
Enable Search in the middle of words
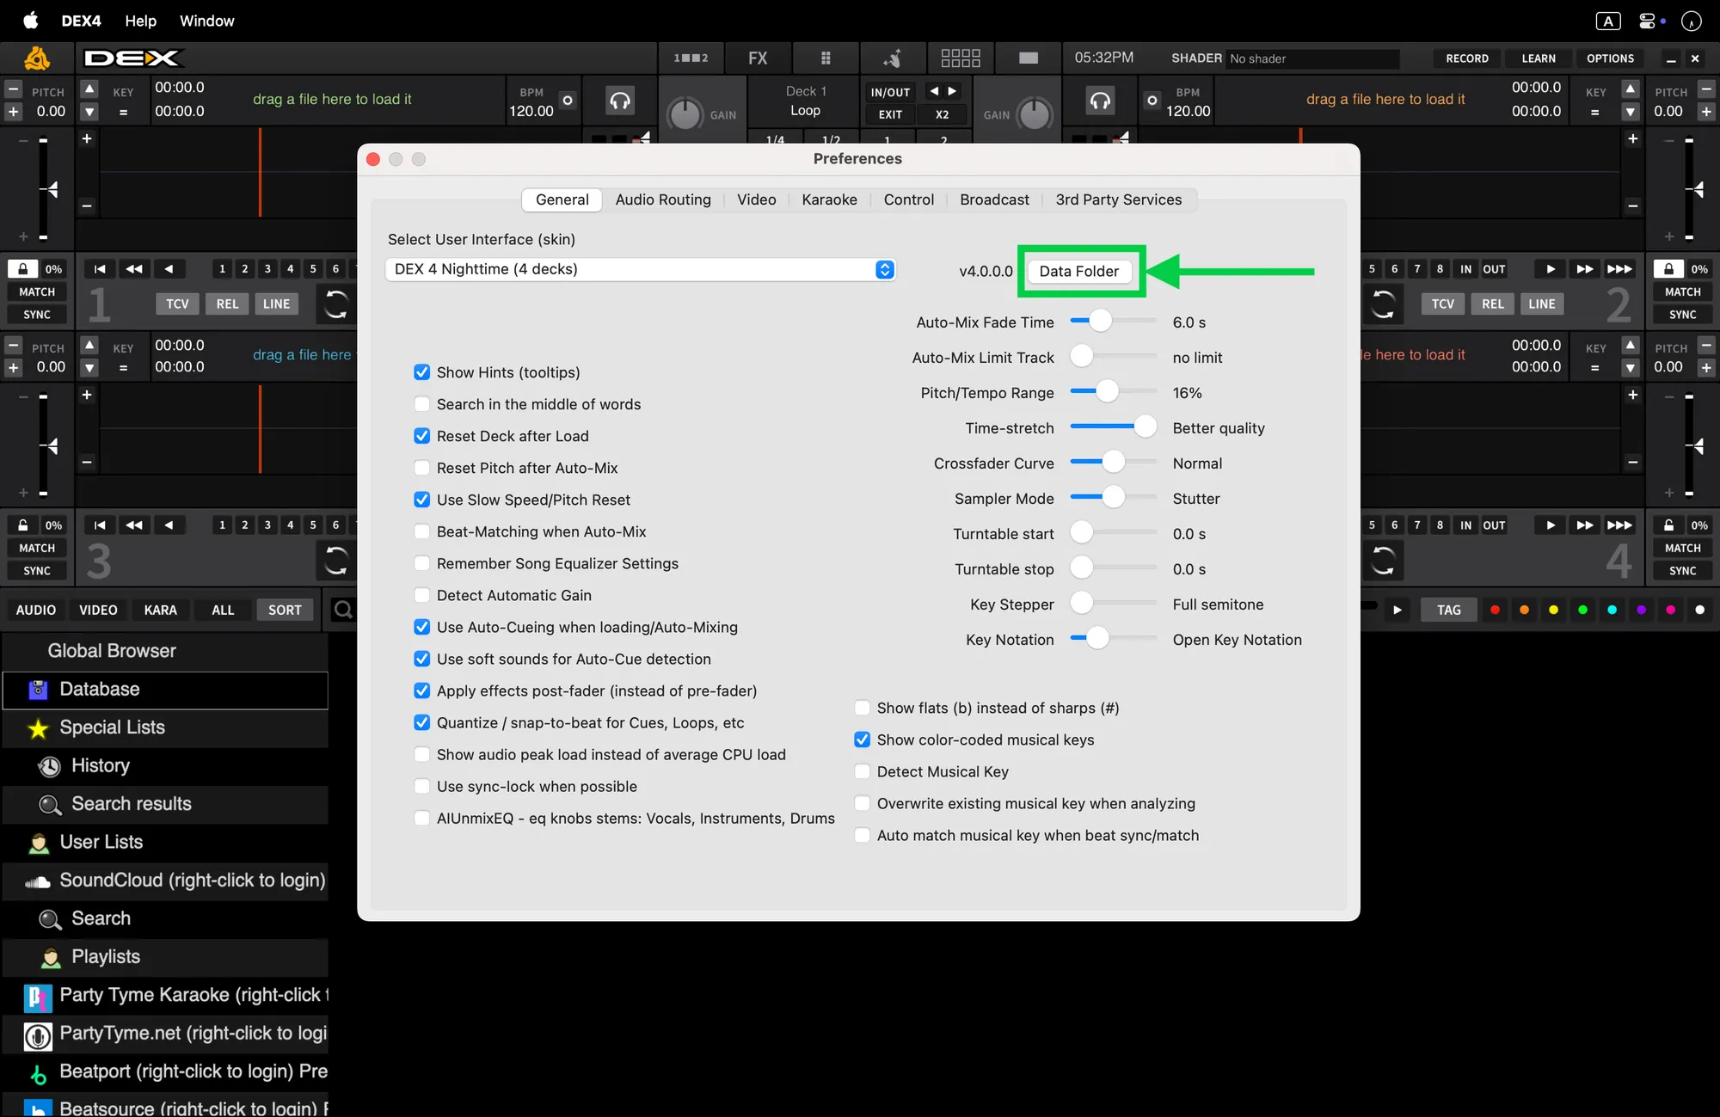[421, 404]
